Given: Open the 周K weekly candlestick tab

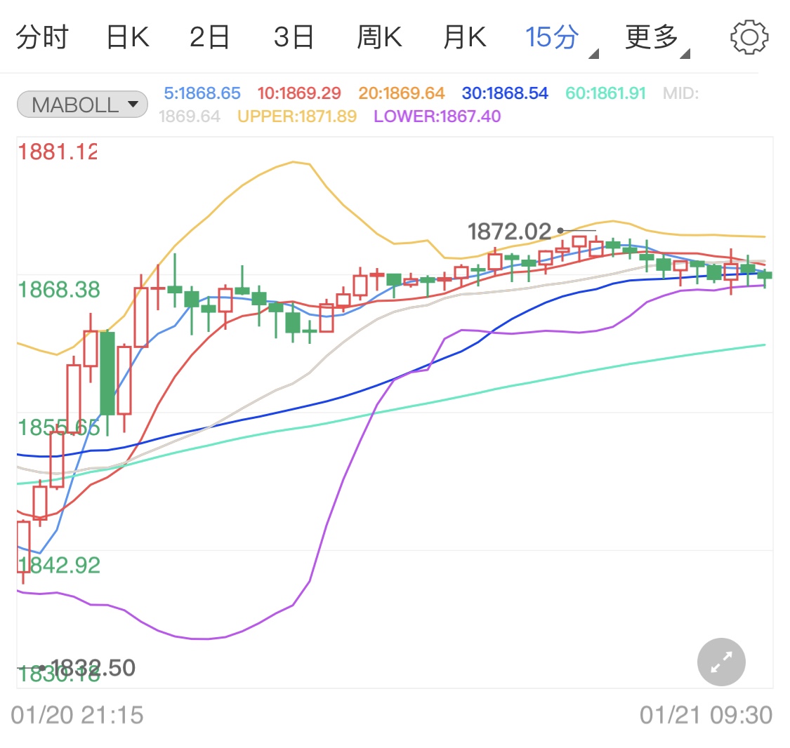Looking at the screenshot, I should [x=379, y=37].
